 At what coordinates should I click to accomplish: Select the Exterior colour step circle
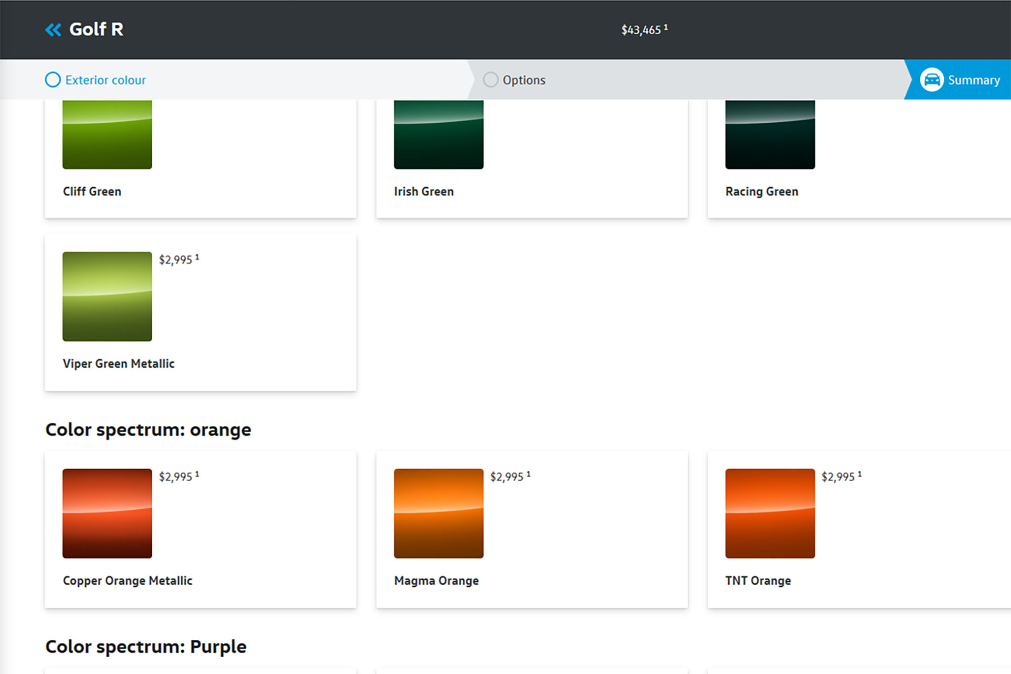click(x=53, y=80)
